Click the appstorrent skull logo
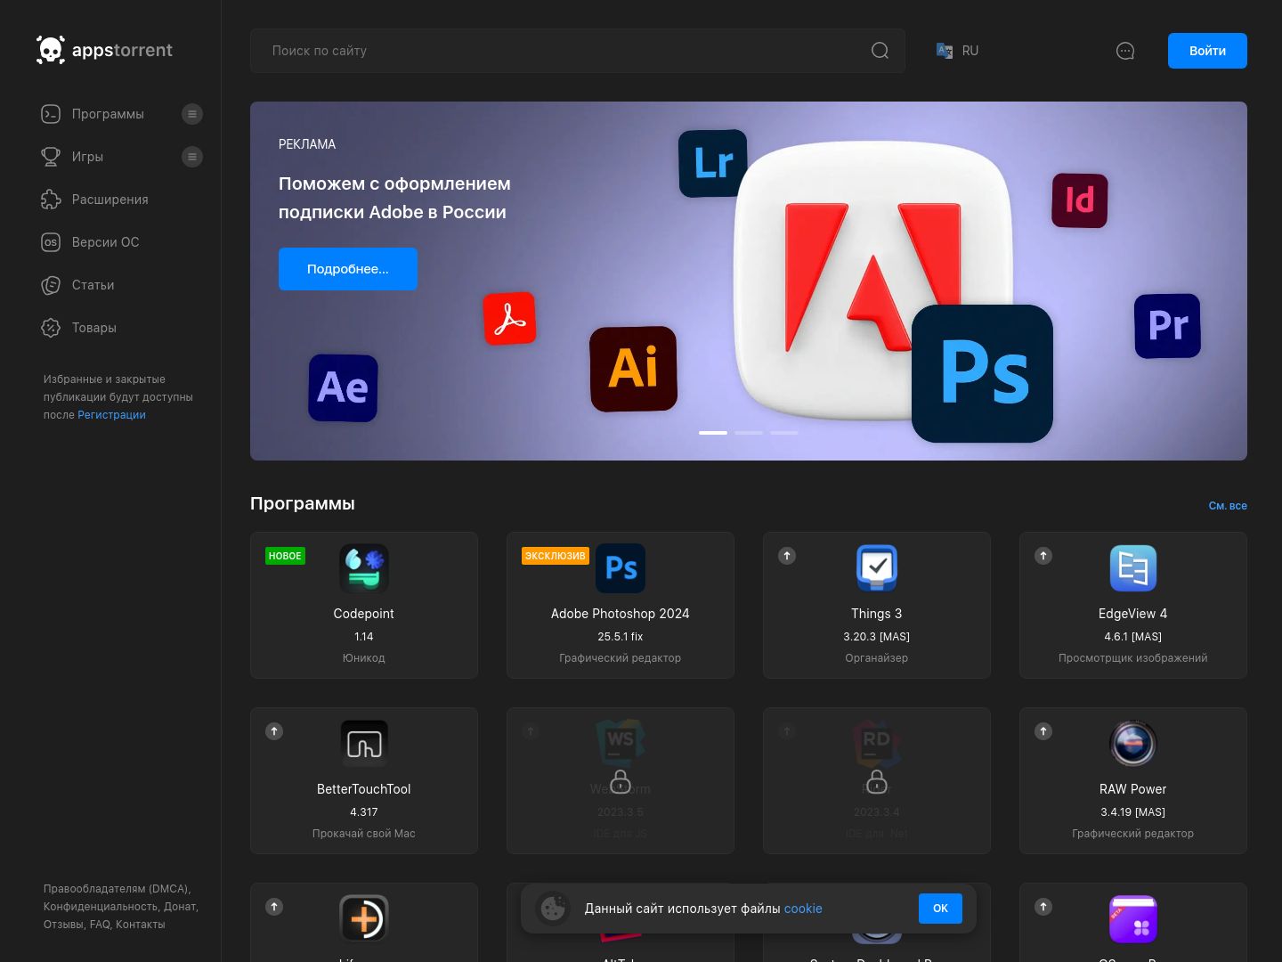This screenshot has height=962, width=1282. [x=51, y=50]
